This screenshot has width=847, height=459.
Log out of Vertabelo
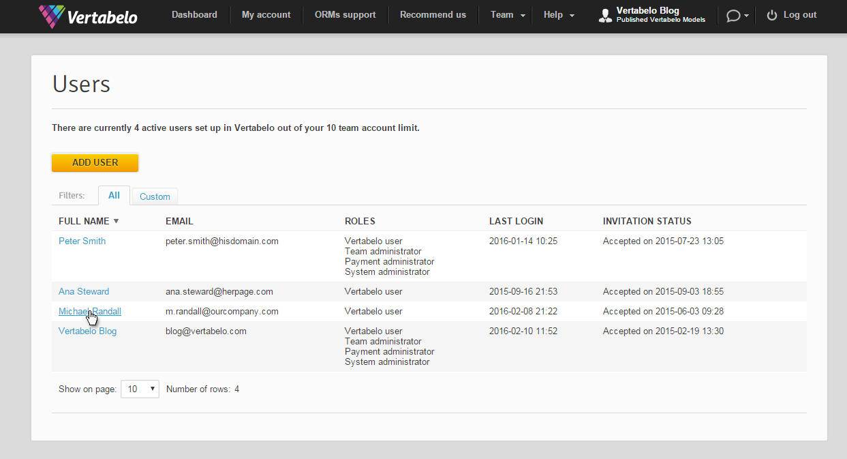coord(800,15)
